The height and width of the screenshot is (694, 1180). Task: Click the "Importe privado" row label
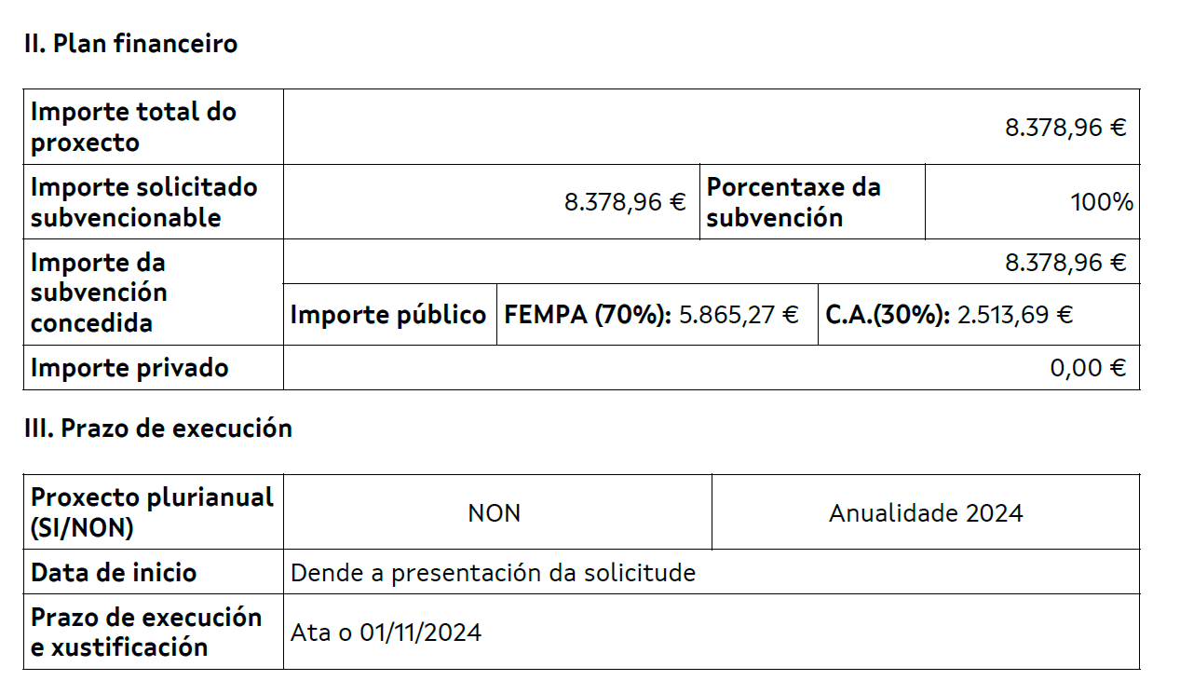point(129,368)
